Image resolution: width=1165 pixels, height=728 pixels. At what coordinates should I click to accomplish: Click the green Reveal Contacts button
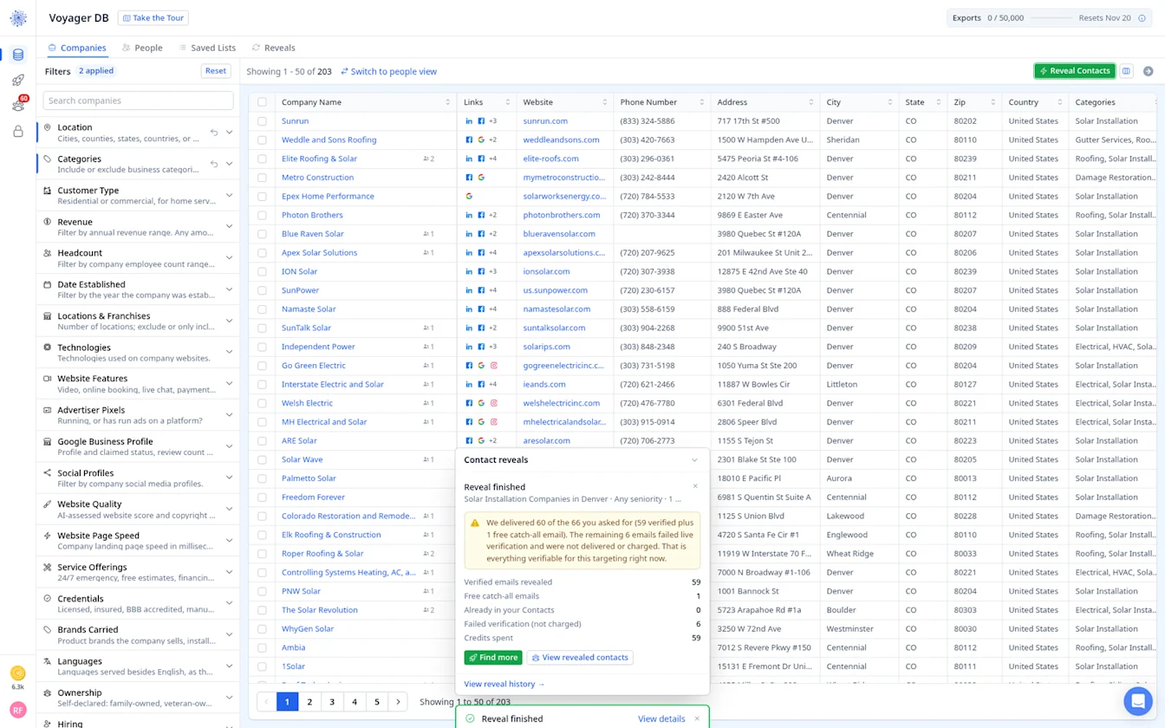click(1074, 71)
